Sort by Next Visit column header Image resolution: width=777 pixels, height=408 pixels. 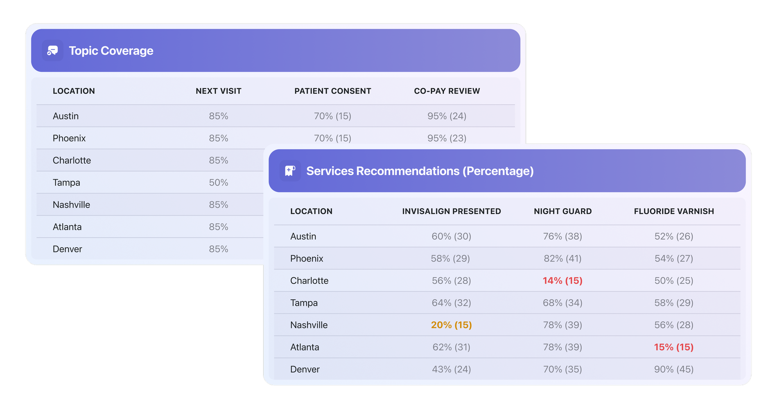[x=219, y=91]
